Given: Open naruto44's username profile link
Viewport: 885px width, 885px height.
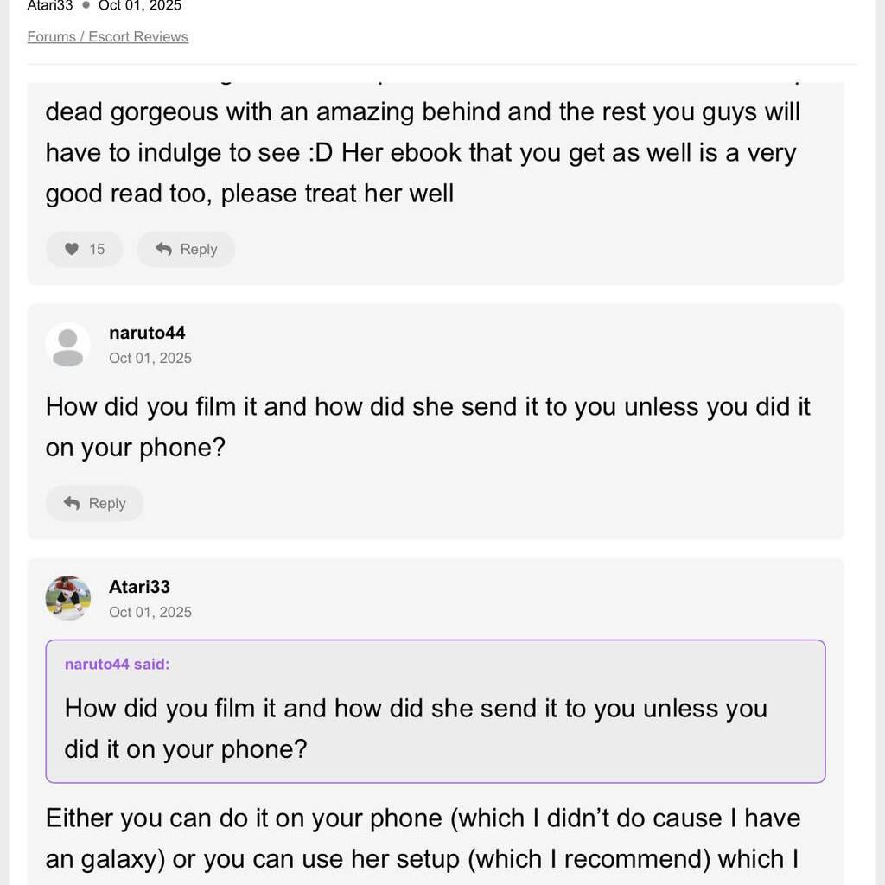Looking at the screenshot, I should (147, 333).
